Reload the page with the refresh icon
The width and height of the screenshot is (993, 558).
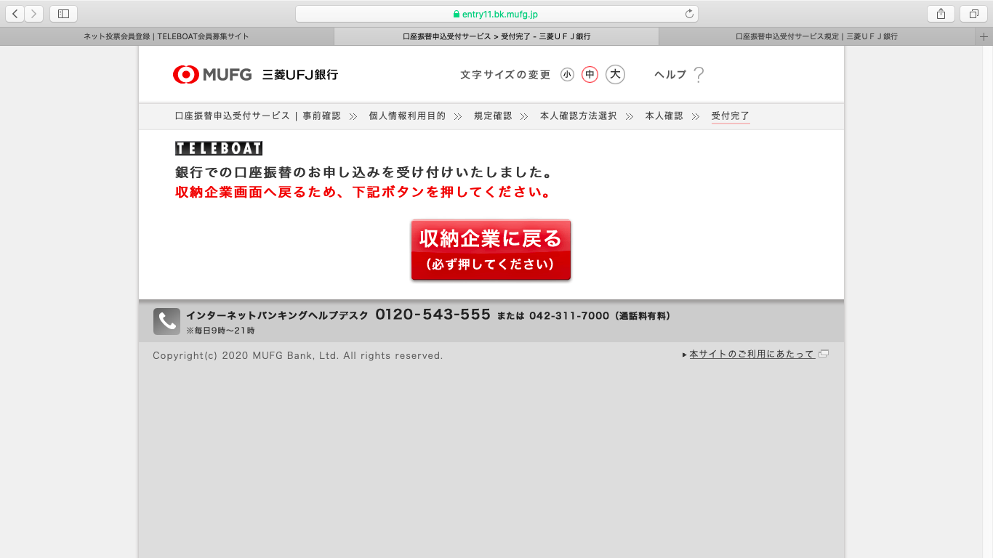pyautogui.click(x=689, y=14)
